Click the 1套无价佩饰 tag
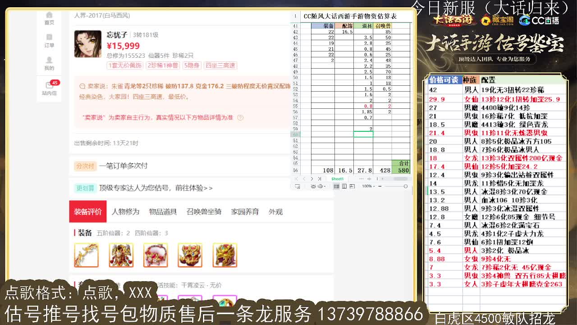Screen dimensions: 577x325 125,65
